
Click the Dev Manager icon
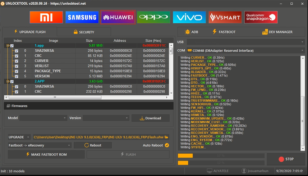265,32
